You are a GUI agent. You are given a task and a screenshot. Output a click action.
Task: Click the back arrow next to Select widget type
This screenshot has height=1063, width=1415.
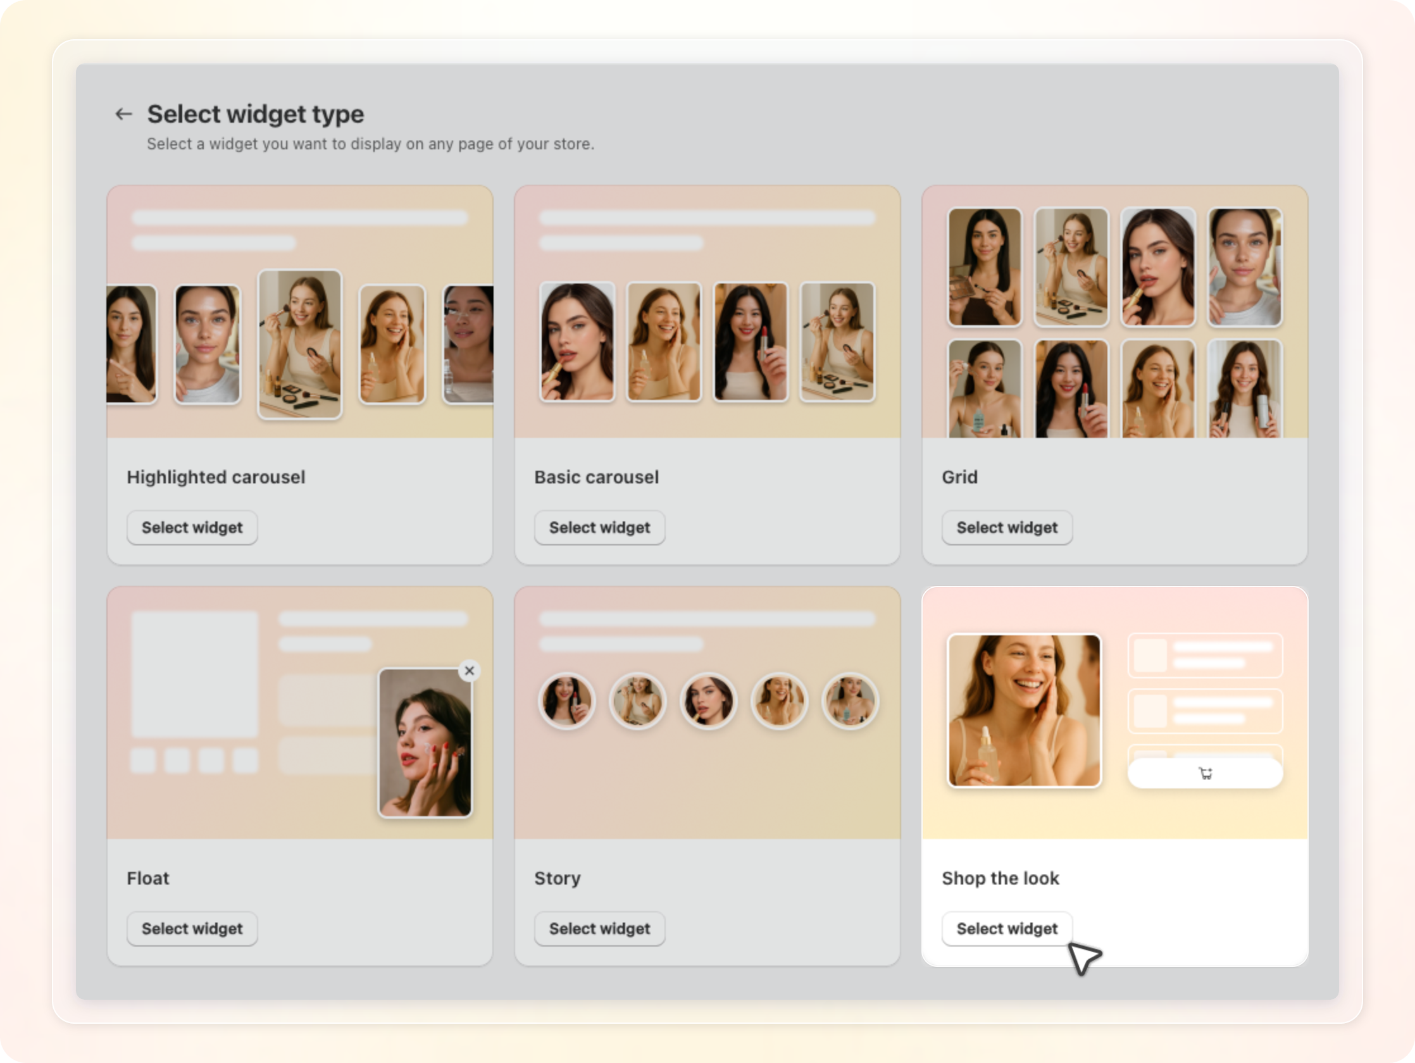click(x=123, y=114)
